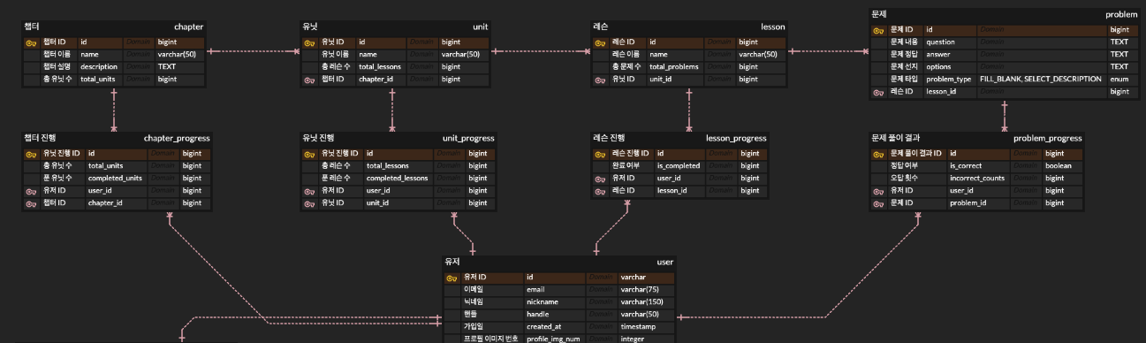Click the primary key icon in the problem table
1146x343 pixels.
[x=877, y=30]
